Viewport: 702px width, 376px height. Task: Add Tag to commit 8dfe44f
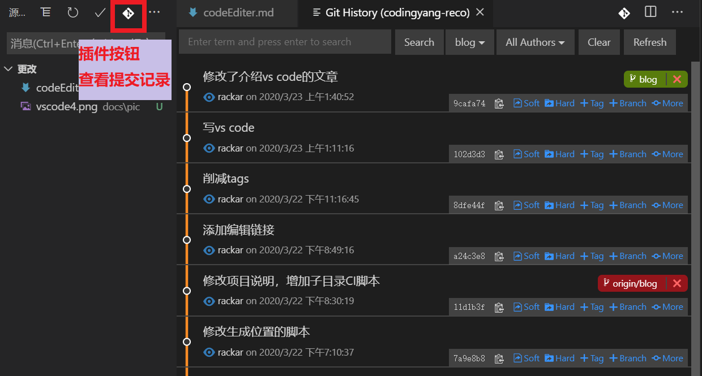[x=592, y=205]
